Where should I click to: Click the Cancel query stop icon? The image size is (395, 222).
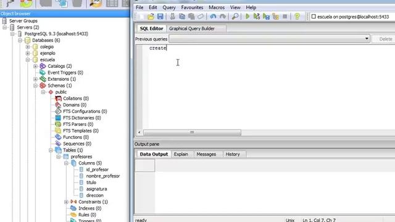click(x=285, y=17)
